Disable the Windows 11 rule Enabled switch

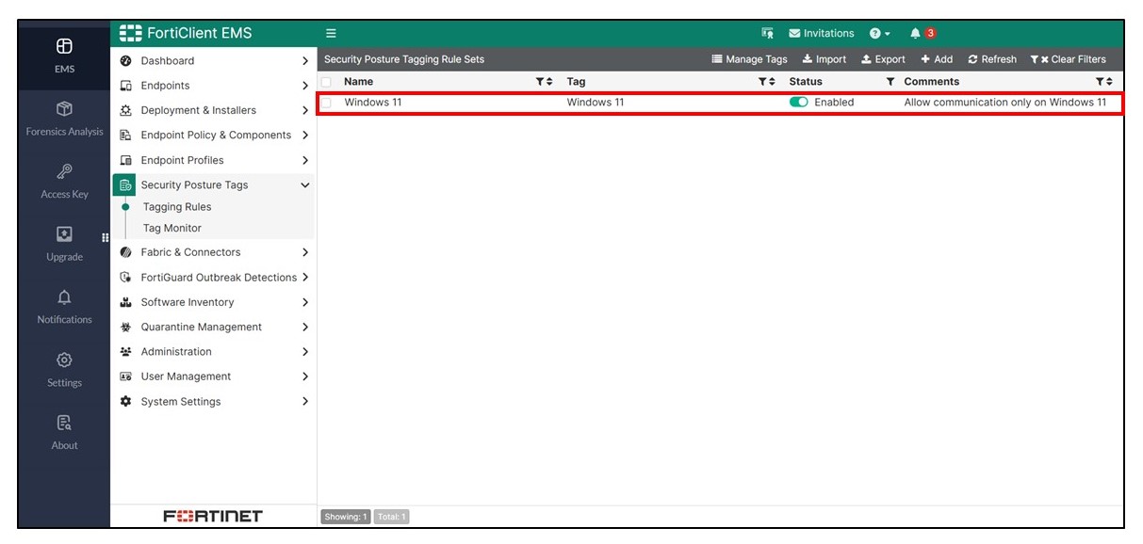coord(799,103)
